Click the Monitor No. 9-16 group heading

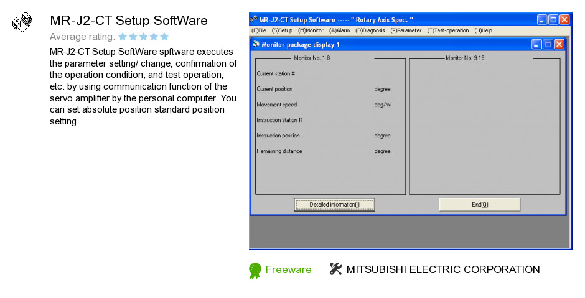pyautogui.click(x=465, y=58)
